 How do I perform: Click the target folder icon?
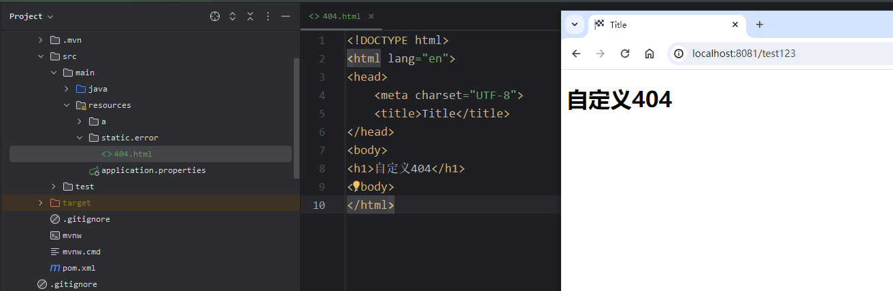55,203
